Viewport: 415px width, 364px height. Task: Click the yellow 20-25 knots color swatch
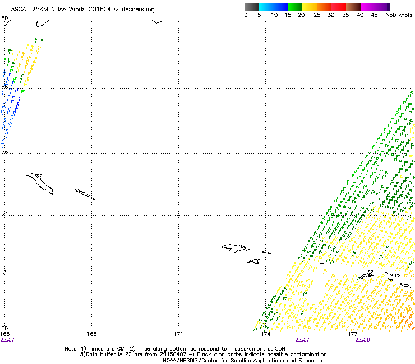pyautogui.click(x=310, y=7)
